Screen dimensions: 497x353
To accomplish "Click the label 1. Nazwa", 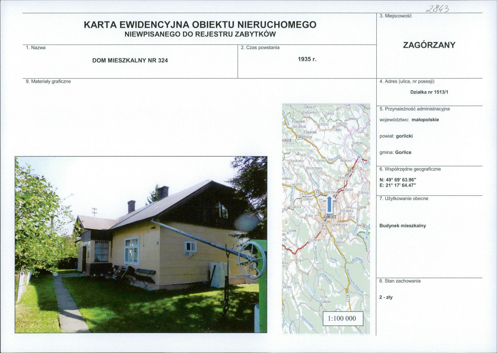I will click(x=36, y=48).
